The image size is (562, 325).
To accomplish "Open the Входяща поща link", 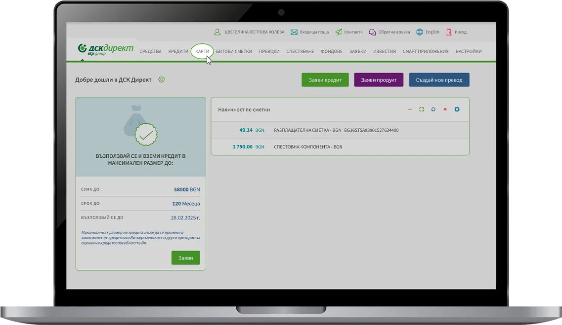I will coord(314,32).
